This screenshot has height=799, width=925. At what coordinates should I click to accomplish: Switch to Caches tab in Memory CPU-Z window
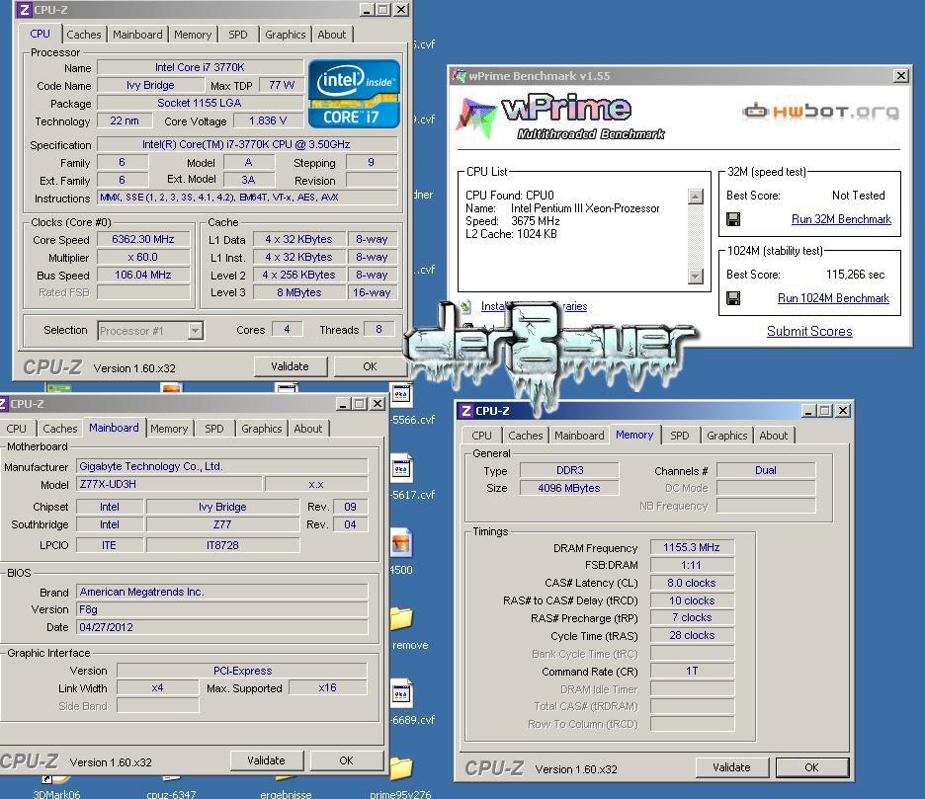[525, 436]
